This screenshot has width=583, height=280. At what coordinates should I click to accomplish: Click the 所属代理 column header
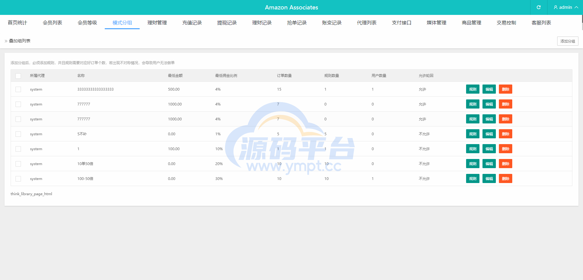point(37,76)
